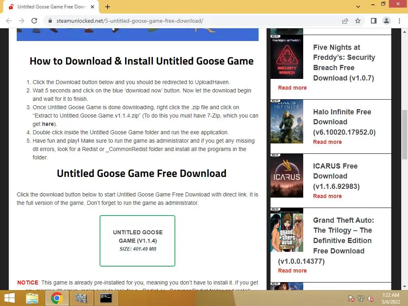Open Chrome three-dot menu
Image resolution: width=408 pixels, height=306 pixels.
tap(399, 21)
